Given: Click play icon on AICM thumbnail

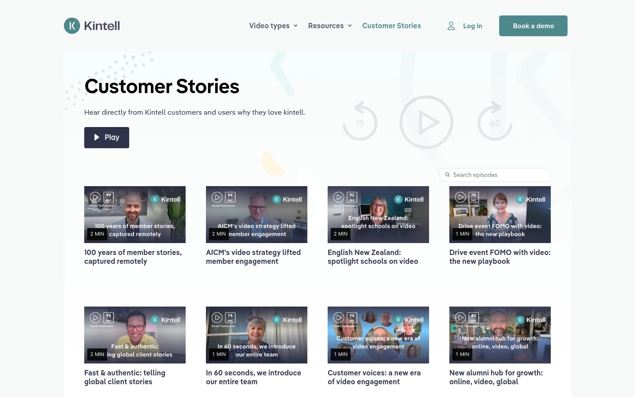Looking at the screenshot, I should [217, 197].
